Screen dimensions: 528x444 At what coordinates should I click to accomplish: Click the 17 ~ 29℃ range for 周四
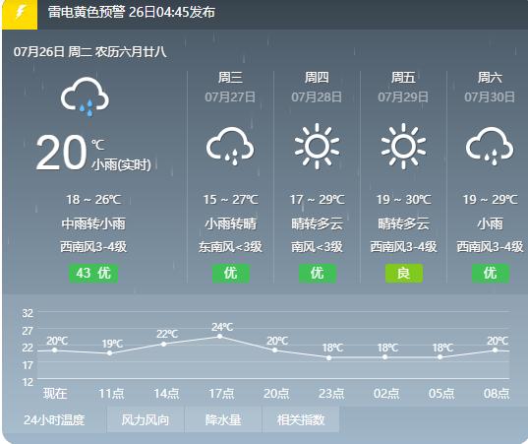click(317, 200)
